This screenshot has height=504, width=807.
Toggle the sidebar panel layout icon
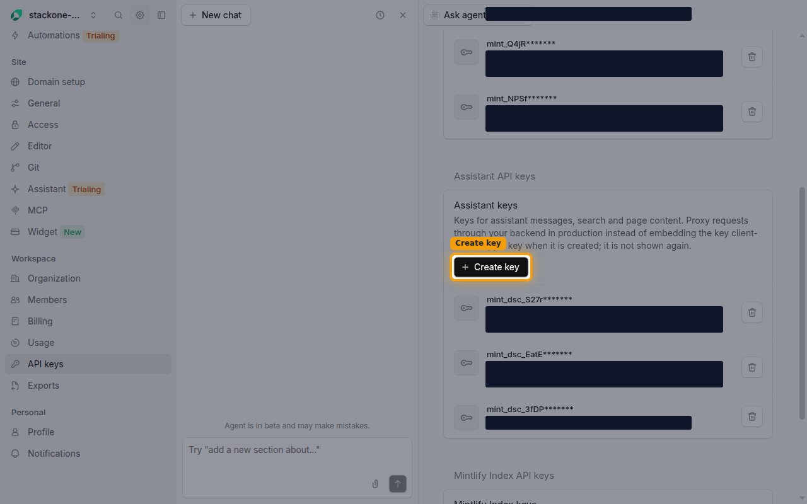coord(161,15)
